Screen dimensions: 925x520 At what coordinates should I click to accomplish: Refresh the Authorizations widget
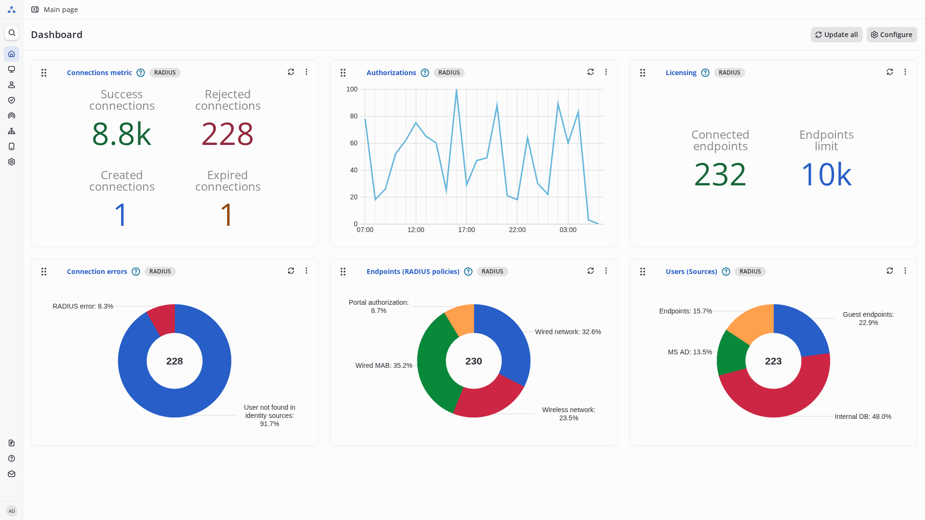click(x=590, y=72)
